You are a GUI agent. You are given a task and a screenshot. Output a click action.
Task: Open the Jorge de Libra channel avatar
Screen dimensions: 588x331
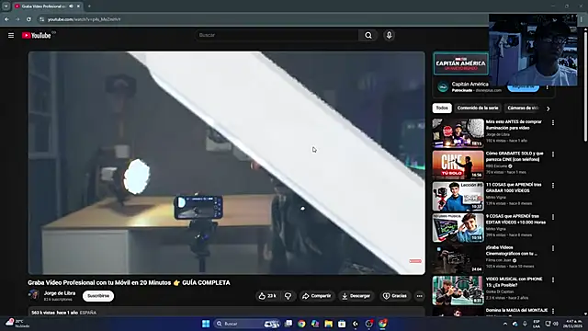click(34, 295)
